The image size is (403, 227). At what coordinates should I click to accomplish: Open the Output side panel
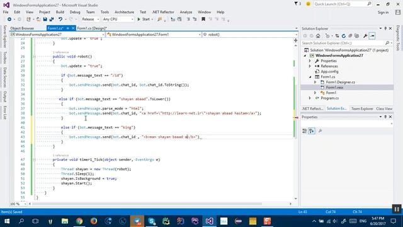(x=4, y=96)
